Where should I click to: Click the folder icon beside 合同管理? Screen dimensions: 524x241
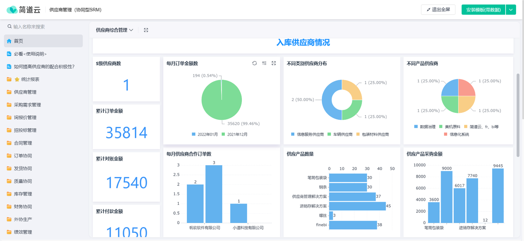click(x=9, y=143)
